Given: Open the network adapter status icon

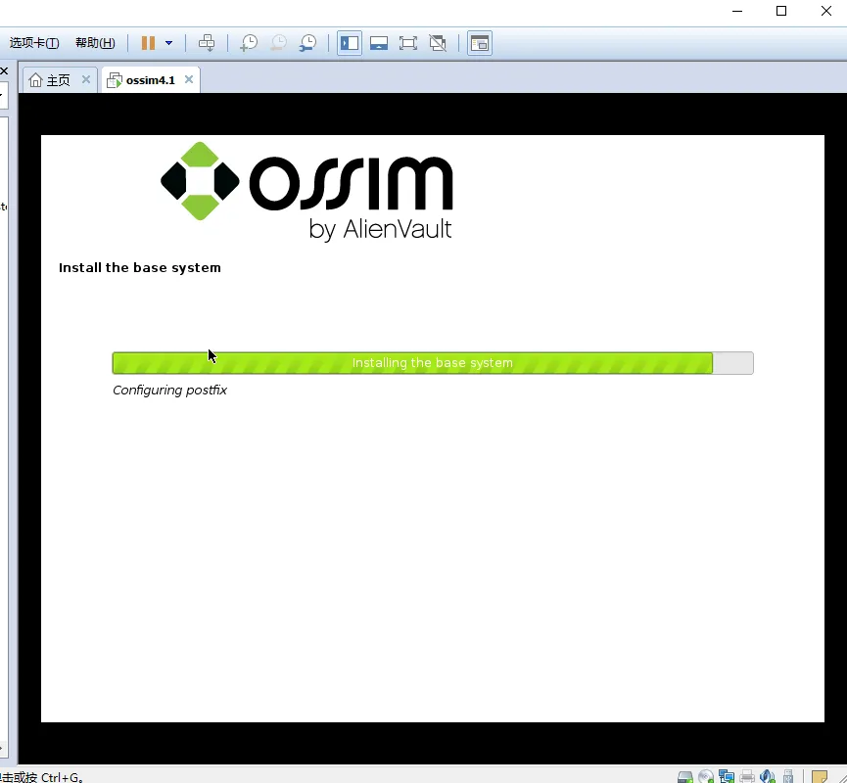Looking at the screenshot, I should [x=727, y=777].
